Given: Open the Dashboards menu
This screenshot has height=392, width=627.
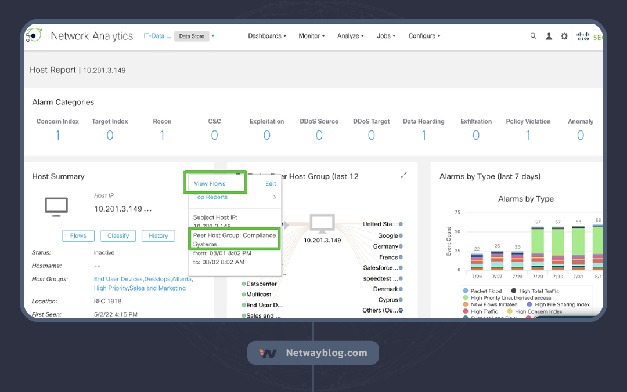Looking at the screenshot, I should 267,36.
